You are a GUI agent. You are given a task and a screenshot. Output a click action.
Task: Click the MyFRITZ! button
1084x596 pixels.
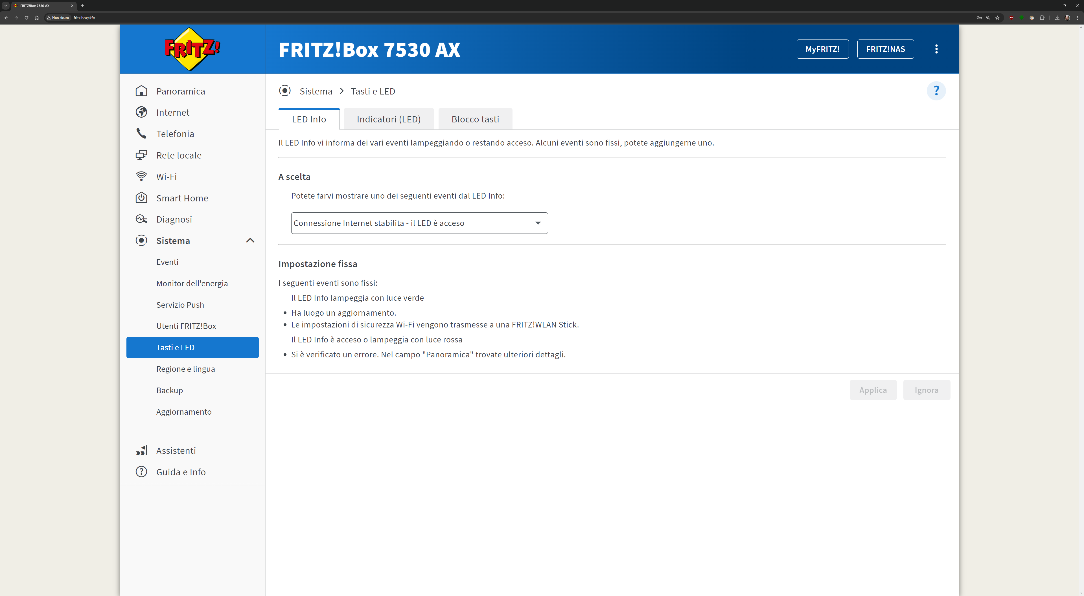[822, 49]
